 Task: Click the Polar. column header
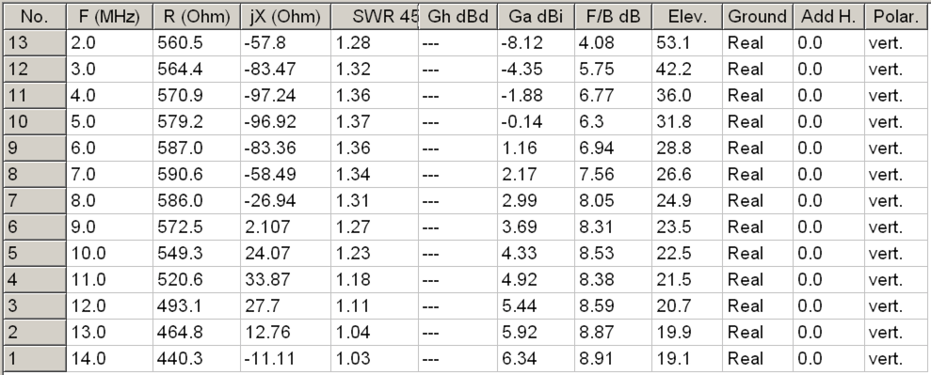897,17
